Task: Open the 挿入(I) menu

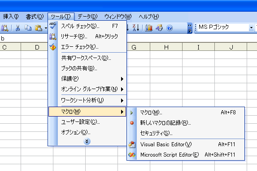Action: point(11,17)
